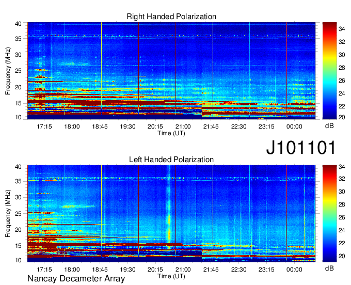351x285 pixels.
Task: Click the 34 value on lower color bar
Action: pyautogui.click(x=342, y=167)
